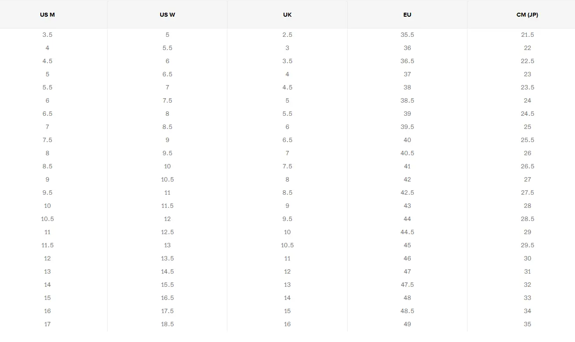Click 28.5 in the CM (JP) column

click(527, 219)
